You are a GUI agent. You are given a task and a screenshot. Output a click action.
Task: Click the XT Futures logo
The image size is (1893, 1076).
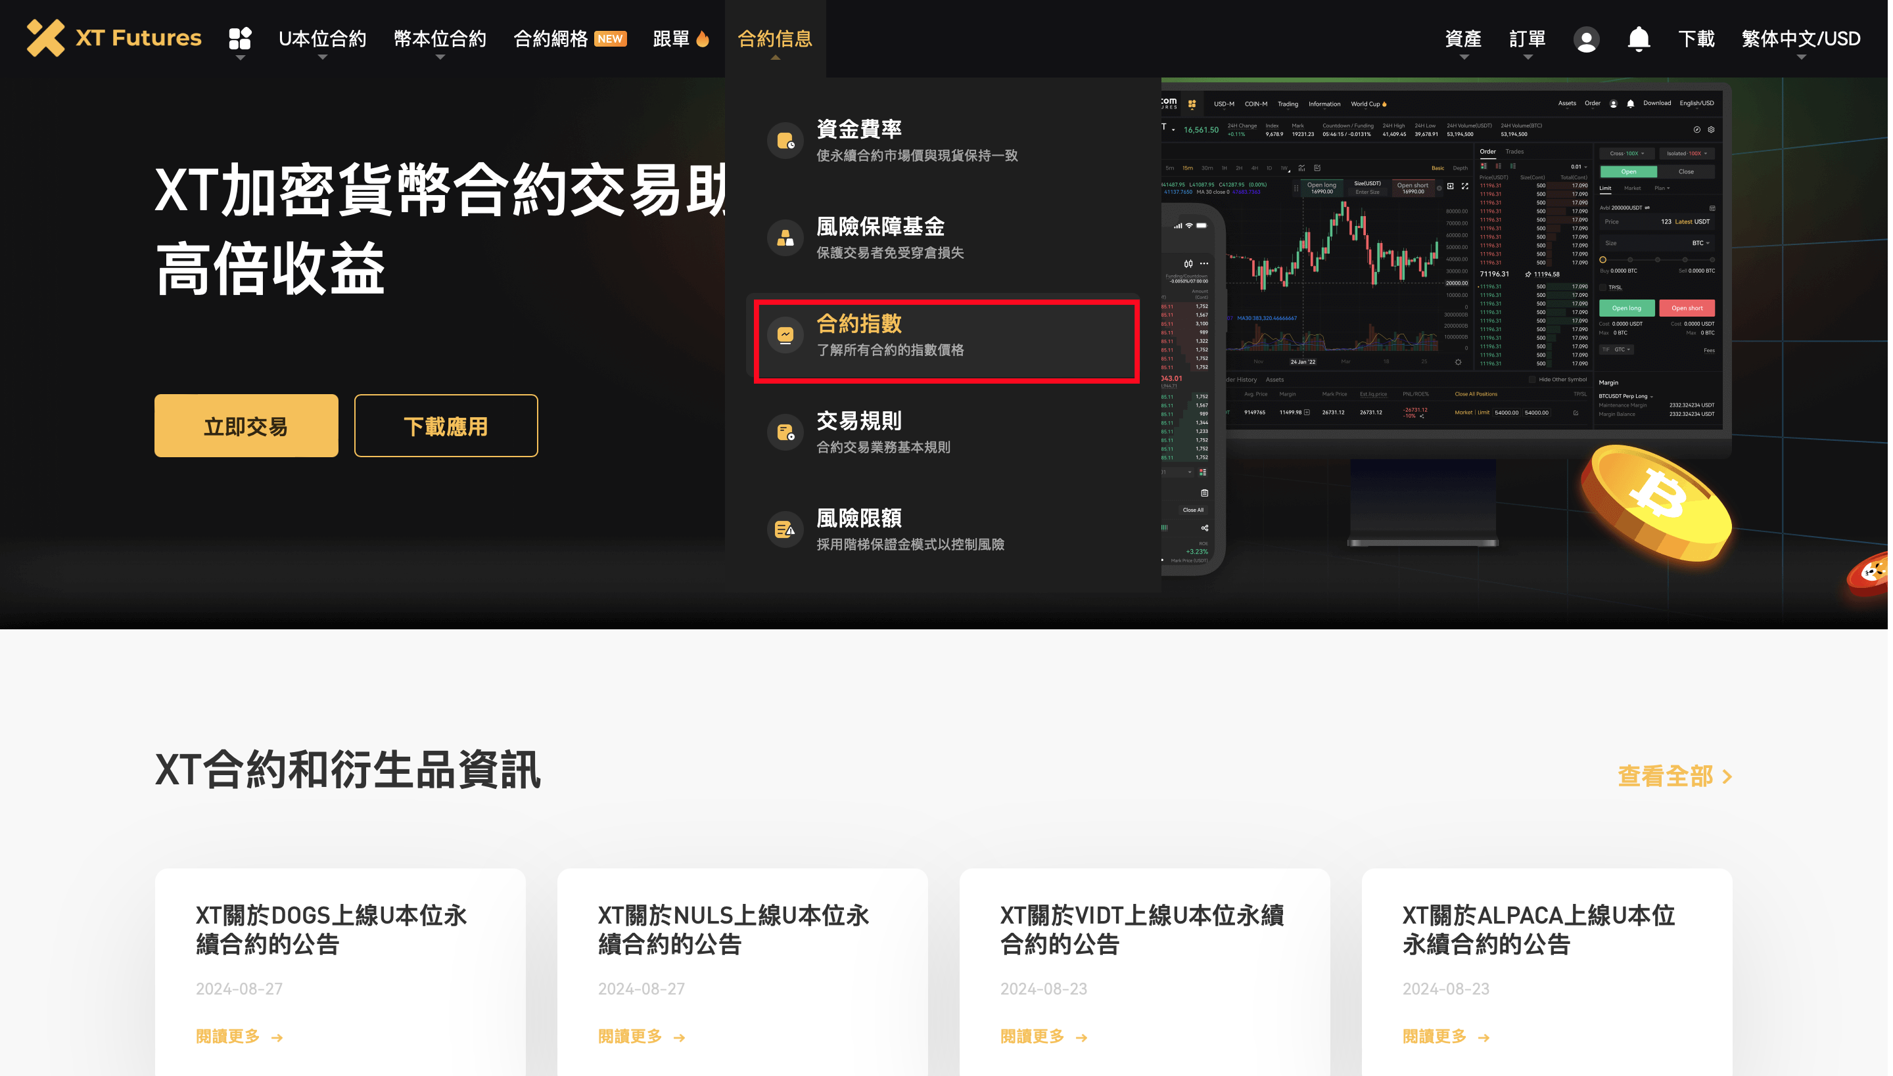click(114, 38)
